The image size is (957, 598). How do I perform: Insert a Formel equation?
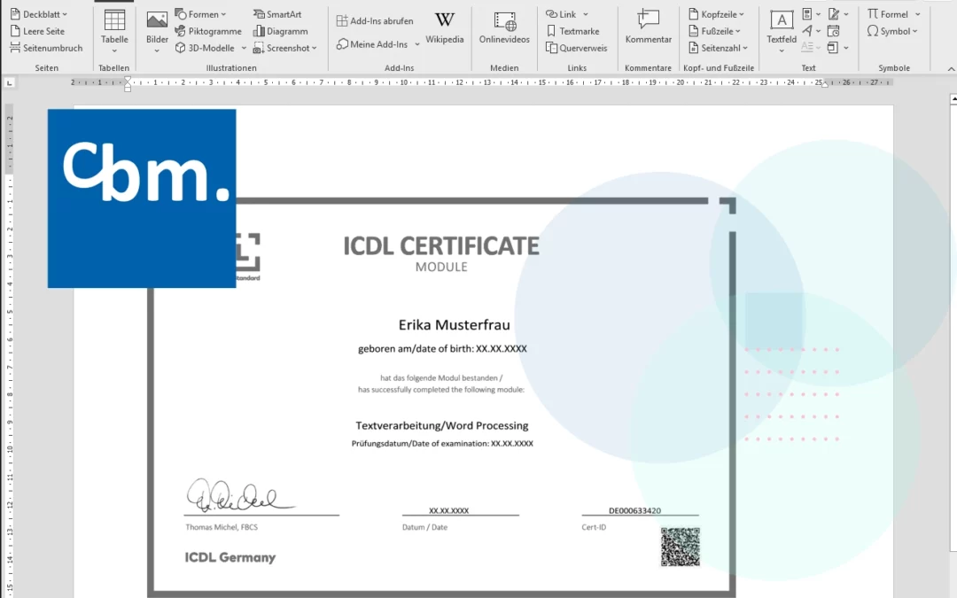click(888, 14)
